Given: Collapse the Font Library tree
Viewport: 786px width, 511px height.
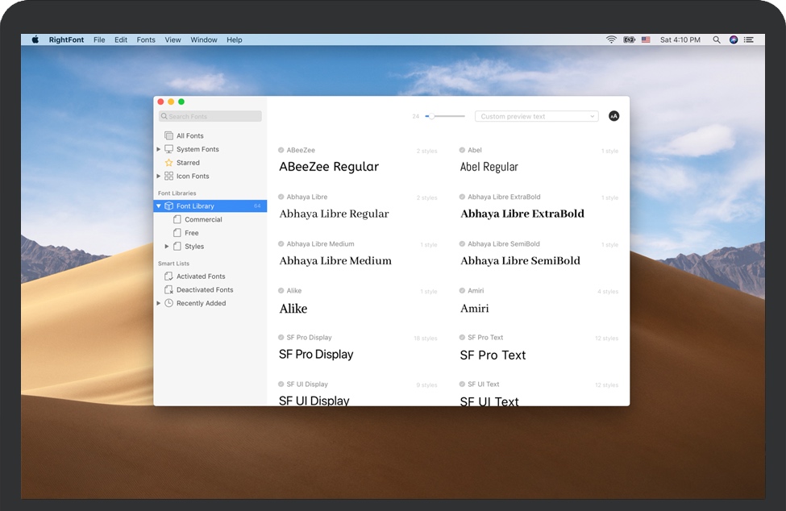Looking at the screenshot, I should coord(159,206).
